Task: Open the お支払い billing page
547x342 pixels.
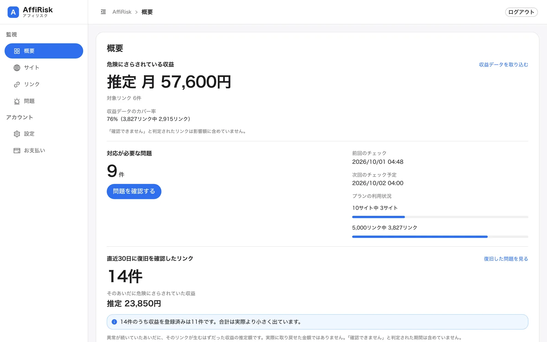Action: 44,150
